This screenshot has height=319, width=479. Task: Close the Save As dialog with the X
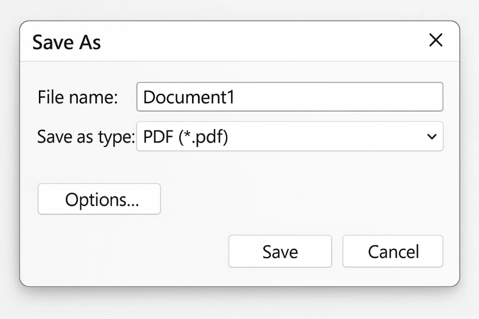pos(436,40)
